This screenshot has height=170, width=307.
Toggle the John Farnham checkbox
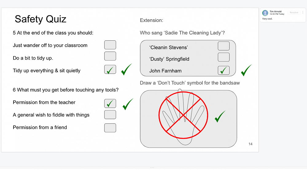tap(223, 70)
